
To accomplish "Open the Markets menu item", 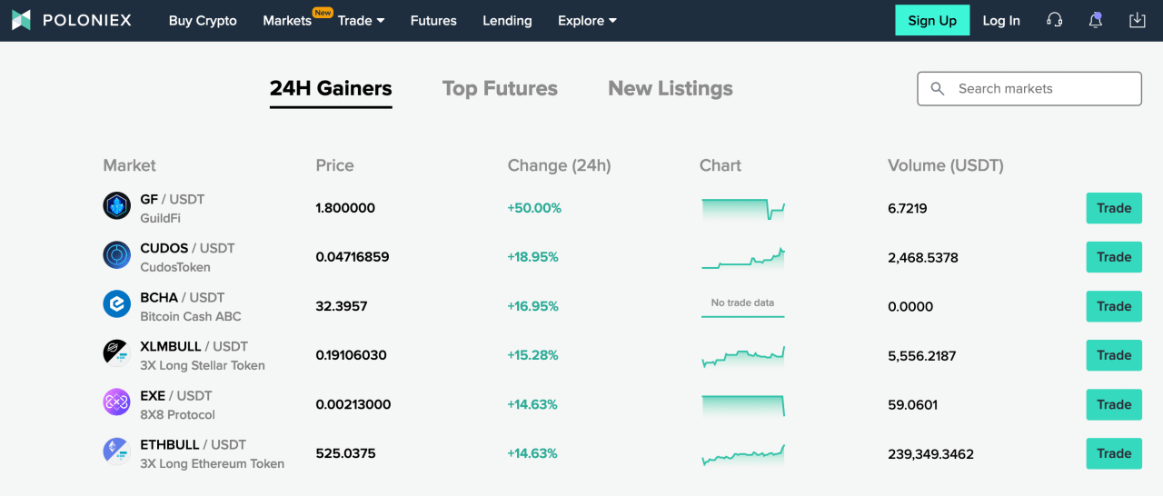I will [287, 20].
